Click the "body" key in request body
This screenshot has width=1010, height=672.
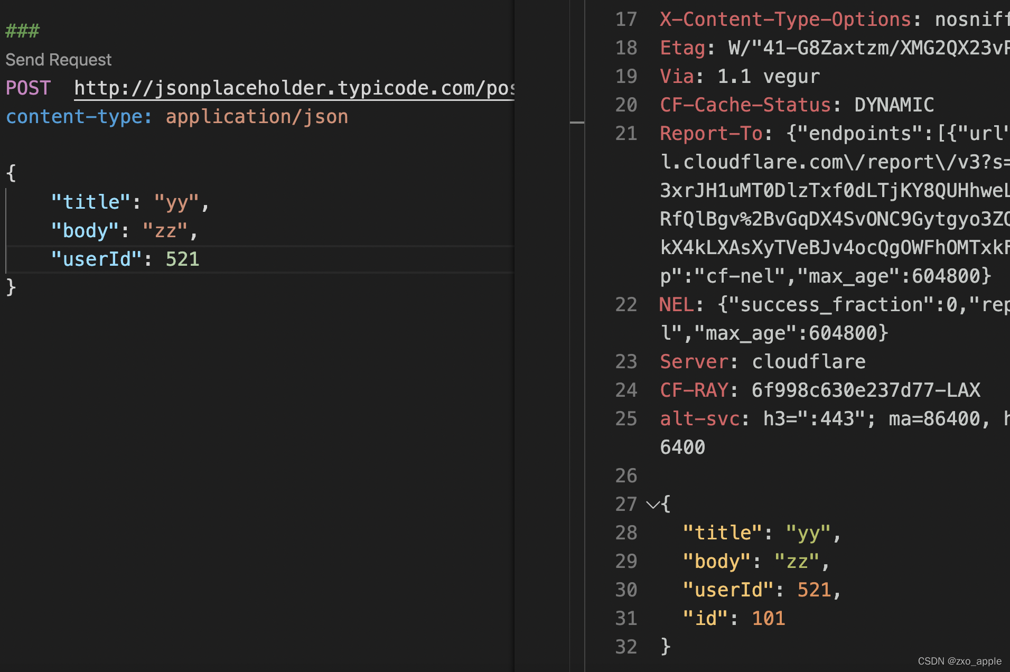tap(85, 231)
